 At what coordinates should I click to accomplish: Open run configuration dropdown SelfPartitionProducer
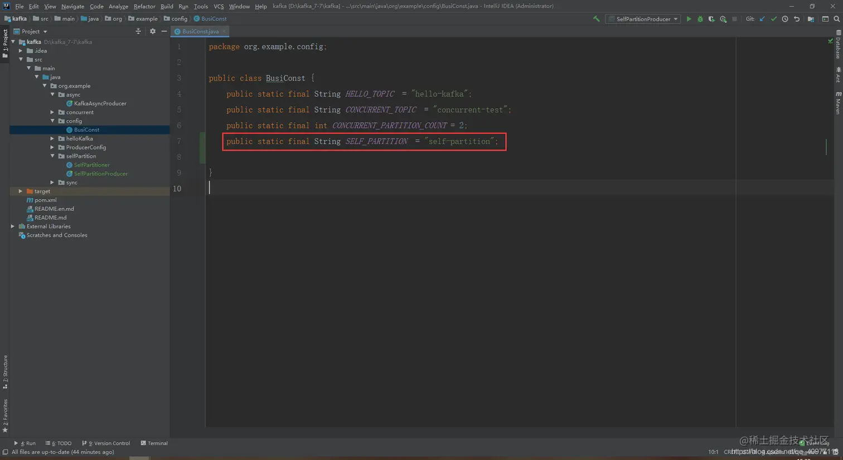coord(643,19)
